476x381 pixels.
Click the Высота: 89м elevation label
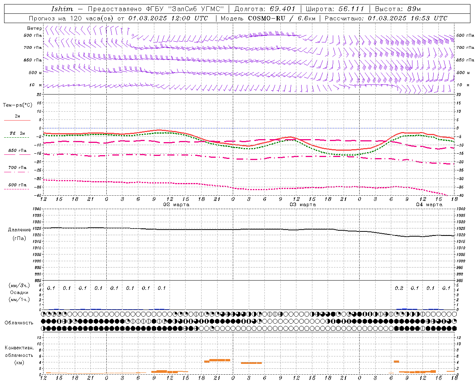398,9
